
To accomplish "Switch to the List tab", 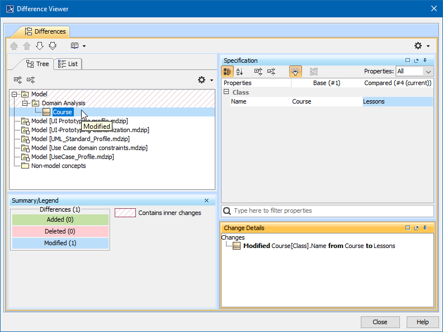I will tap(68, 64).
